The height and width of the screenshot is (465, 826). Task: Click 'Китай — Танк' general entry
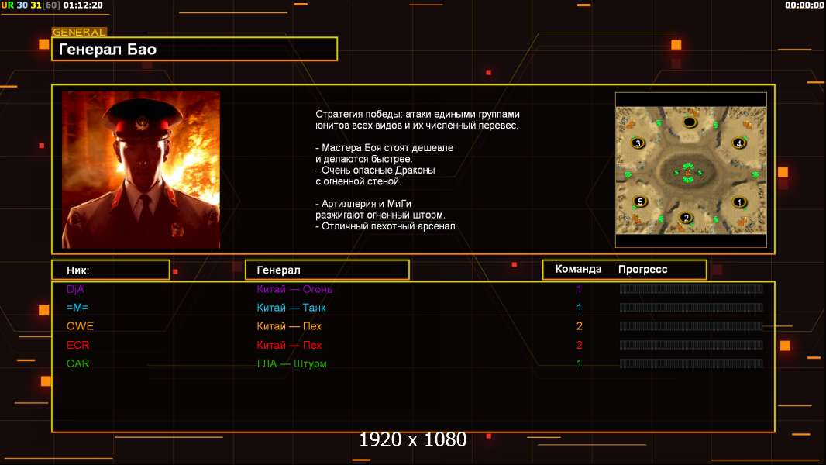291,308
